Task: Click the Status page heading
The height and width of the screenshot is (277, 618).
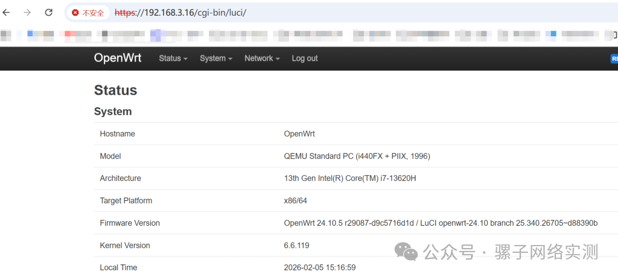Action: (x=115, y=91)
